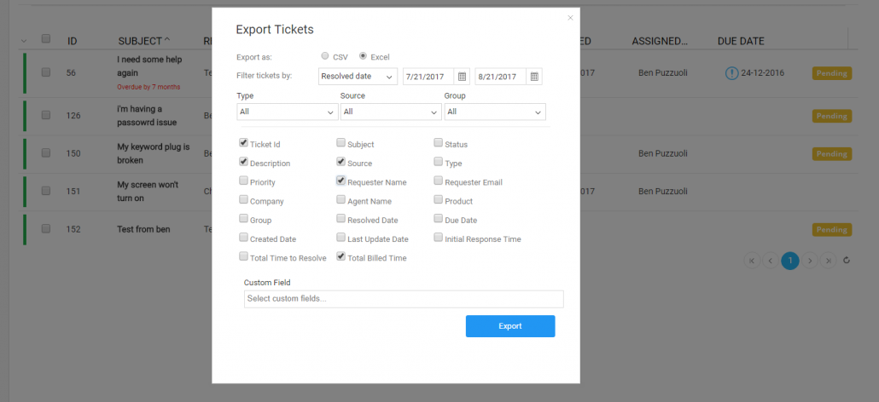The image size is (879, 402).
Task: Uncheck the Total Billed Time field
Action: (341, 256)
